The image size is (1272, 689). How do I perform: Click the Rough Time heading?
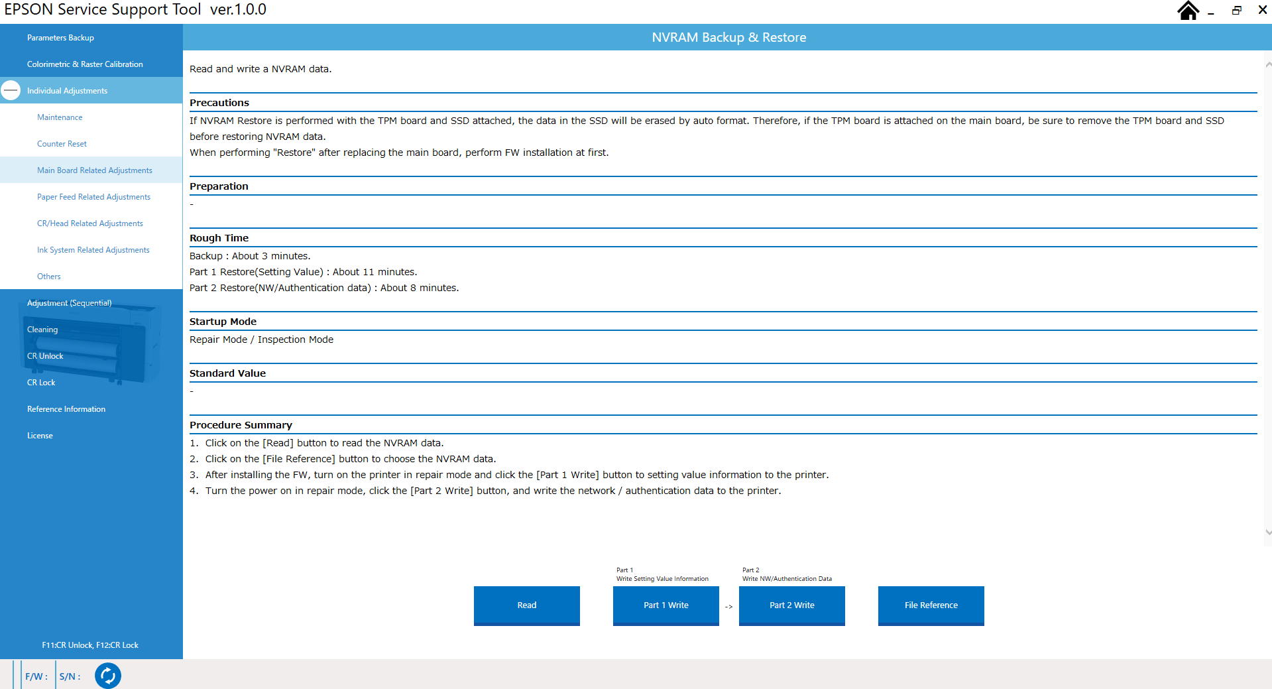coord(219,238)
